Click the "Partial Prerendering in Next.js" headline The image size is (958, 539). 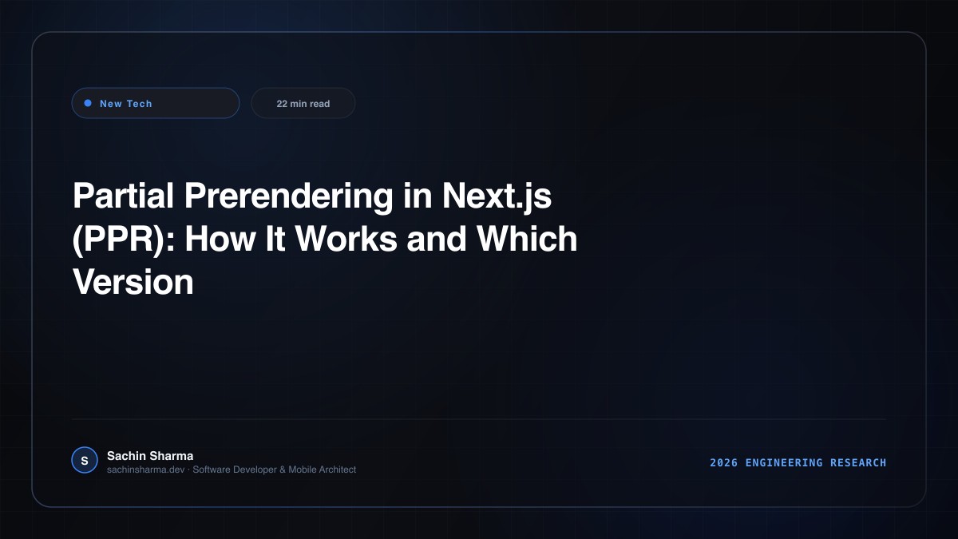click(325, 239)
